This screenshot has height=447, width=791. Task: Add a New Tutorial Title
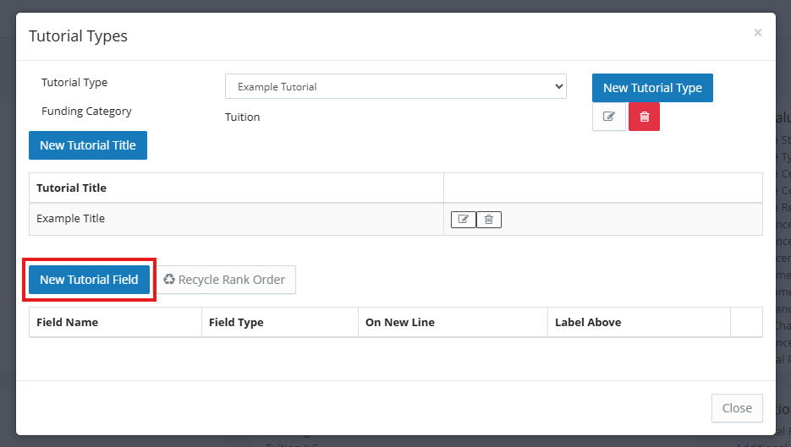click(88, 145)
